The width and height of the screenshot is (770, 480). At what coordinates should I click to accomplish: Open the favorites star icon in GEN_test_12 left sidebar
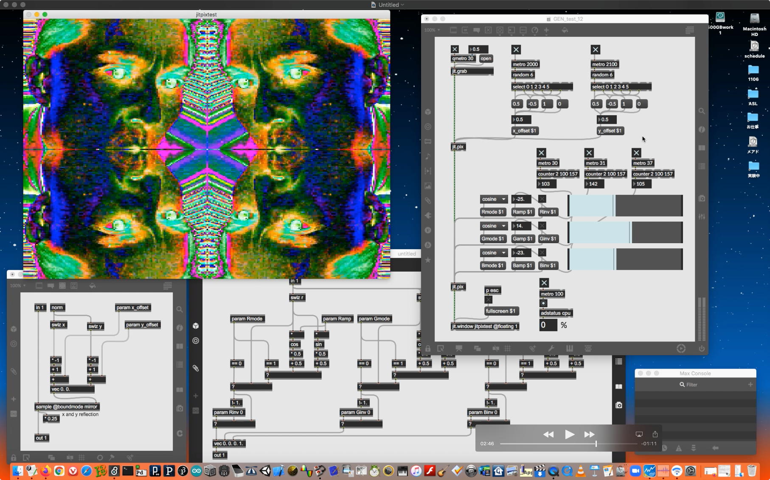tap(428, 260)
